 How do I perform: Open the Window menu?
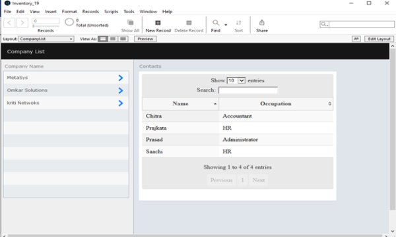(x=148, y=12)
